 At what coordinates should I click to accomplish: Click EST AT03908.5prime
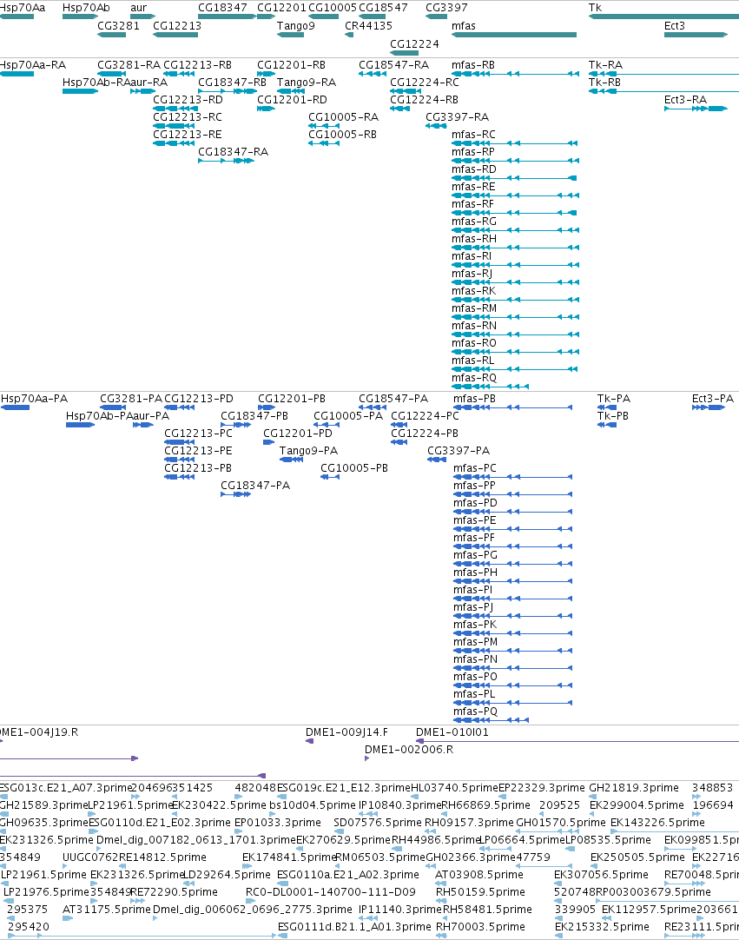pos(479,875)
